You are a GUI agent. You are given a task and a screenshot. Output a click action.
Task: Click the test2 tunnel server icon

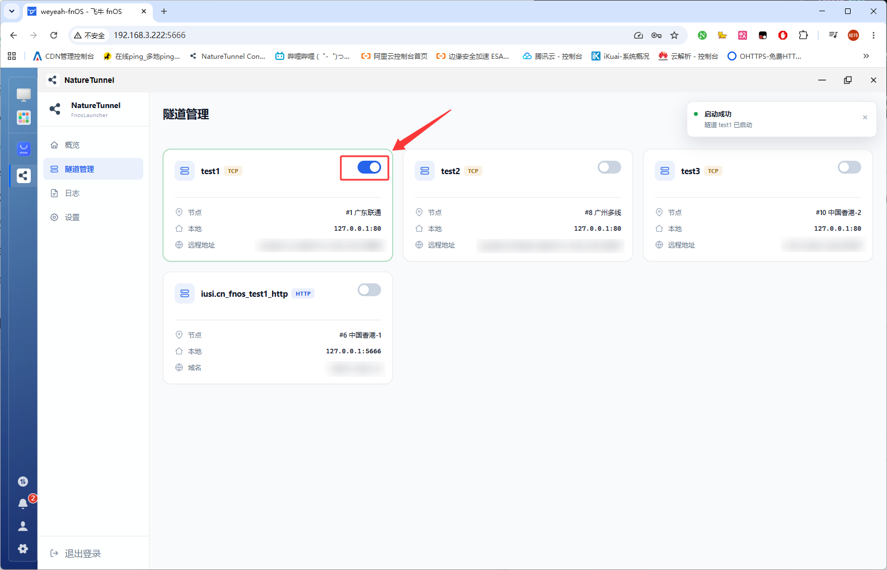coord(425,171)
